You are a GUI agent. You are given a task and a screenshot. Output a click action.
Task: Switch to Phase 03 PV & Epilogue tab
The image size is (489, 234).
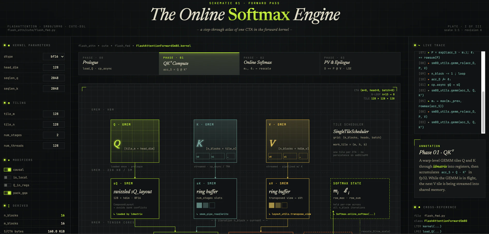tap(360, 64)
